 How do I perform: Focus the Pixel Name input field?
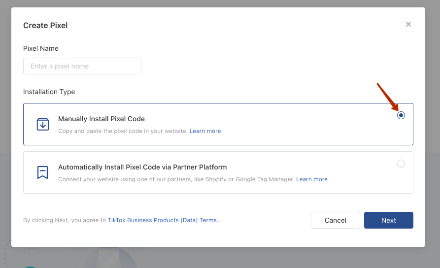click(x=82, y=66)
